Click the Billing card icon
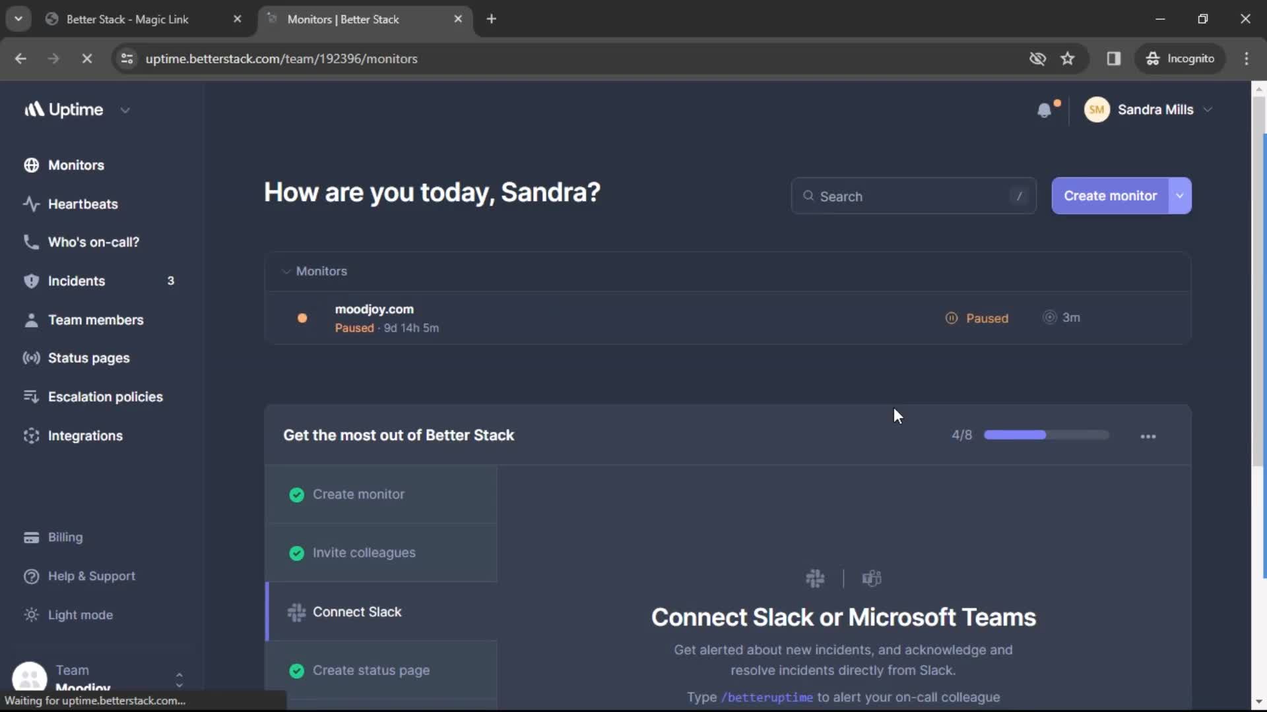The image size is (1267, 712). (31, 538)
